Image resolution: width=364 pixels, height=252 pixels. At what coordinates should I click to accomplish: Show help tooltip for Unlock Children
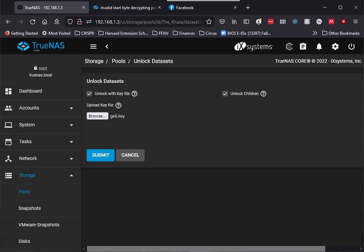click(264, 94)
